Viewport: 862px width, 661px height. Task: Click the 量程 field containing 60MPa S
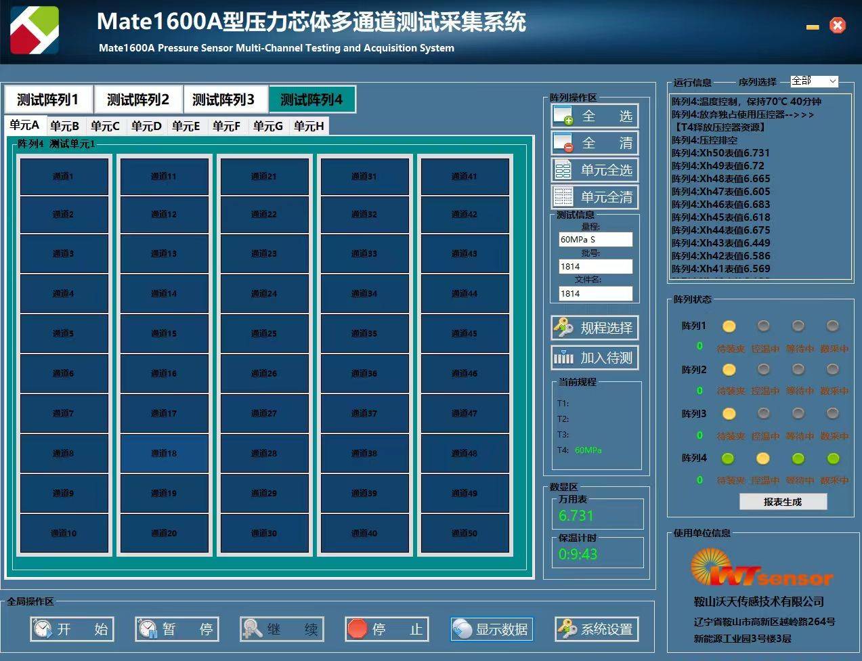coord(595,239)
